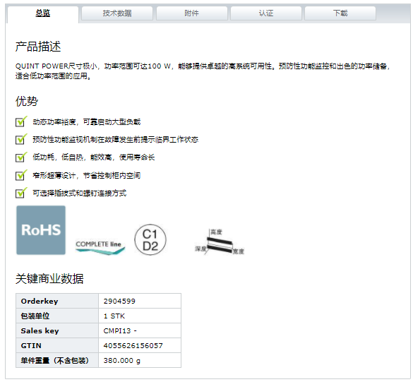Click the 关键商业数据 heading

coord(49,279)
